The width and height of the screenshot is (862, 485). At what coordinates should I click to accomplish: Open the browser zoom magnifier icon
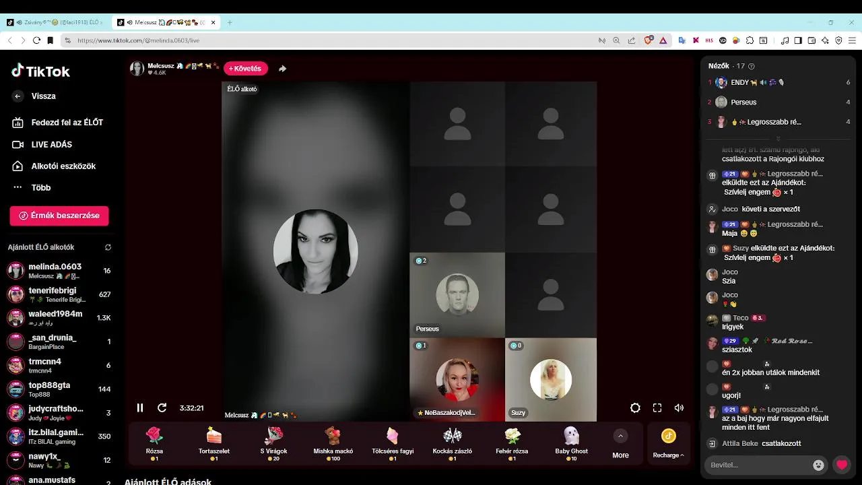point(616,40)
